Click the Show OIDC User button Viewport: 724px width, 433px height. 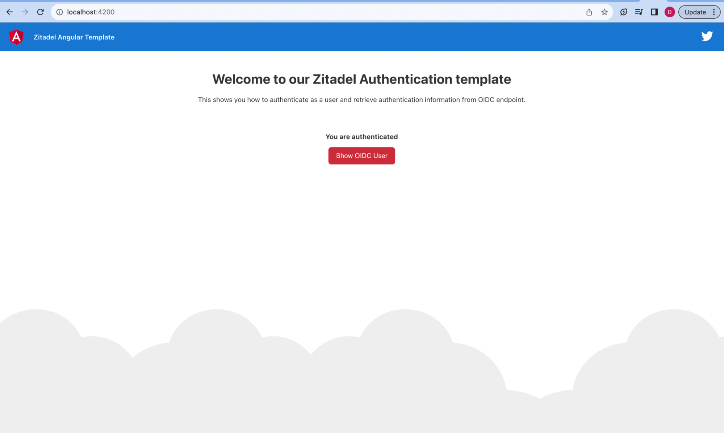pyautogui.click(x=361, y=156)
